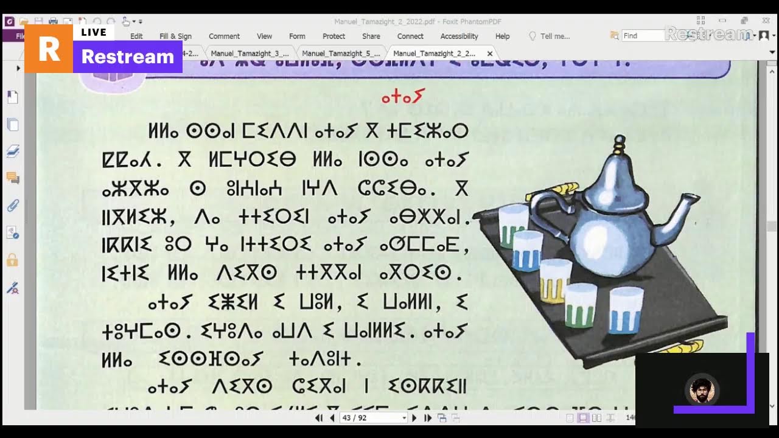The width and height of the screenshot is (779, 438).
Task: Go to the first page
Action: pos(318,418)
